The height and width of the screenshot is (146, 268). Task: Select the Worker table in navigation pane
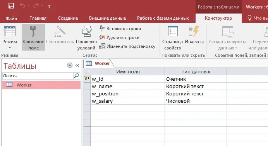(41, 85)
